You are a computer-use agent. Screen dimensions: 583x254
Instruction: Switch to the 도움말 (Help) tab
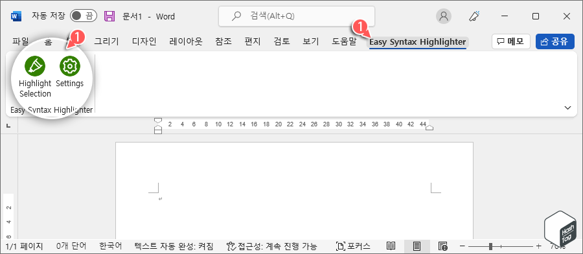coord(344,41)
